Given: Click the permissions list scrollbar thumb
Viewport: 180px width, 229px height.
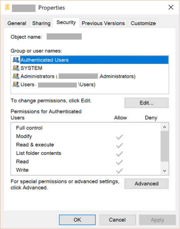Looking at the screenshot, I should point(164,146).
